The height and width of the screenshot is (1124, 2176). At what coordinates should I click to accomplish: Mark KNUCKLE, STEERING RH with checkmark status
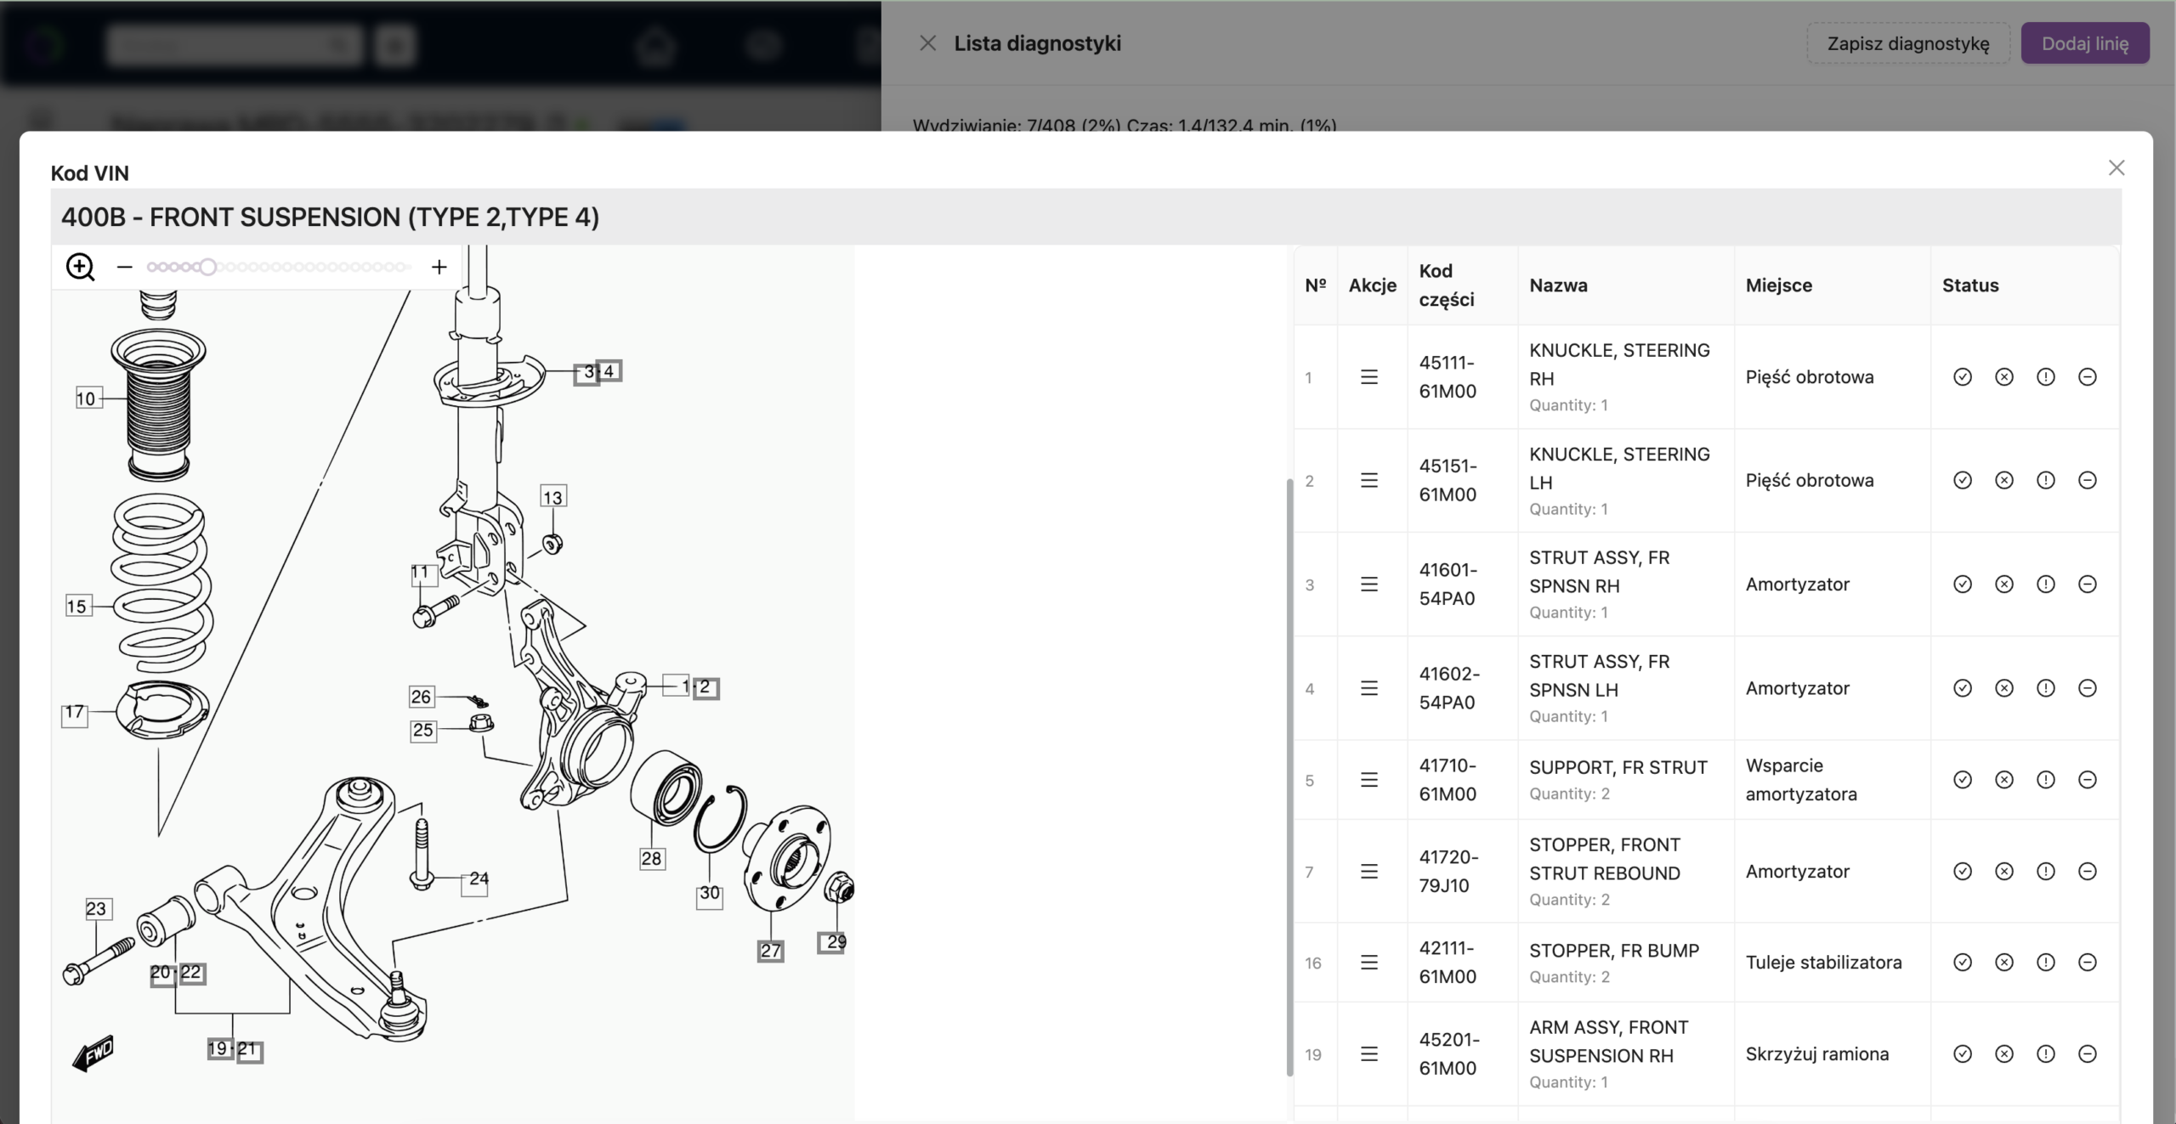click(x=1963, y=377)
